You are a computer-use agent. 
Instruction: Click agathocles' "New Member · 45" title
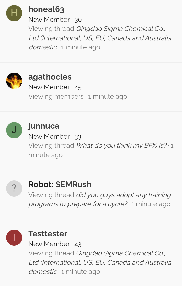[55, 87]
